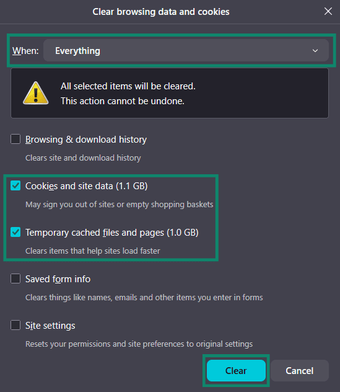Close the Clear browsing data dialog
This screenshot has width=340, height=392.
pyautogui.click(x=328, y=11)
